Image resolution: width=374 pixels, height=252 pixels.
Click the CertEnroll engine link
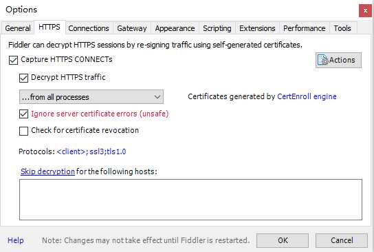307,96
